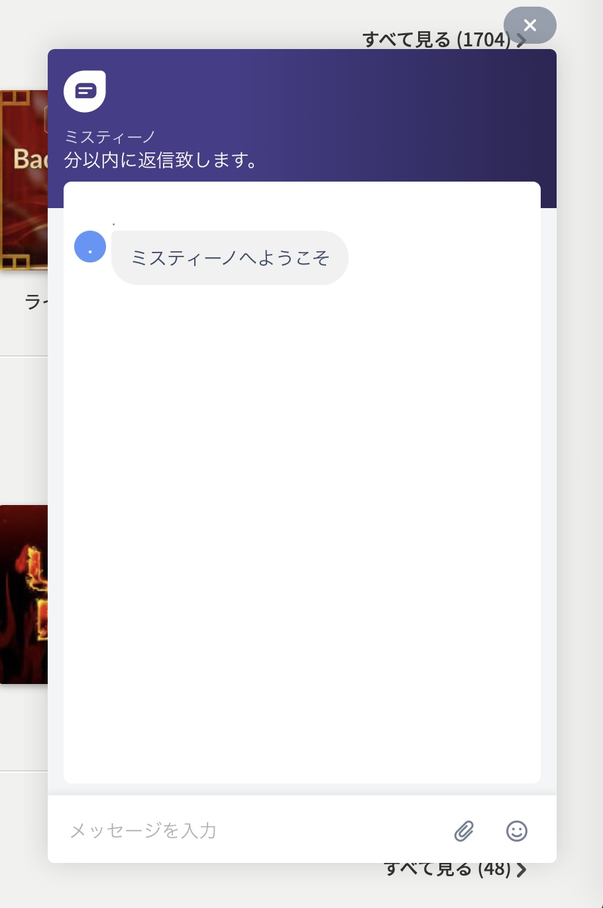Close the chat widget with the X button
The image size is (603, 908).
(529, 25)
